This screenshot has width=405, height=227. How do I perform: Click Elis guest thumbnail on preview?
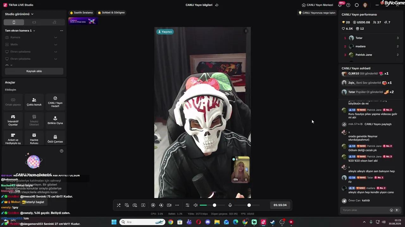240,170
